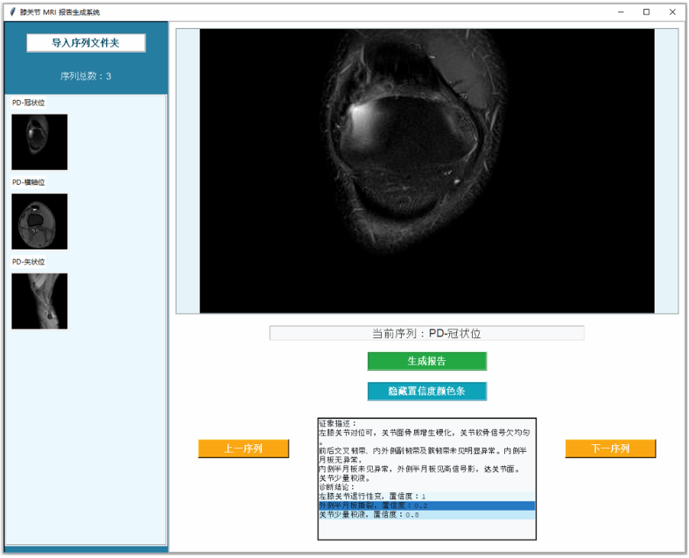The width and height of the screenshot is (689, 558).
Task: Click the 序列总数：3 count label
Action: pos(86,76)
